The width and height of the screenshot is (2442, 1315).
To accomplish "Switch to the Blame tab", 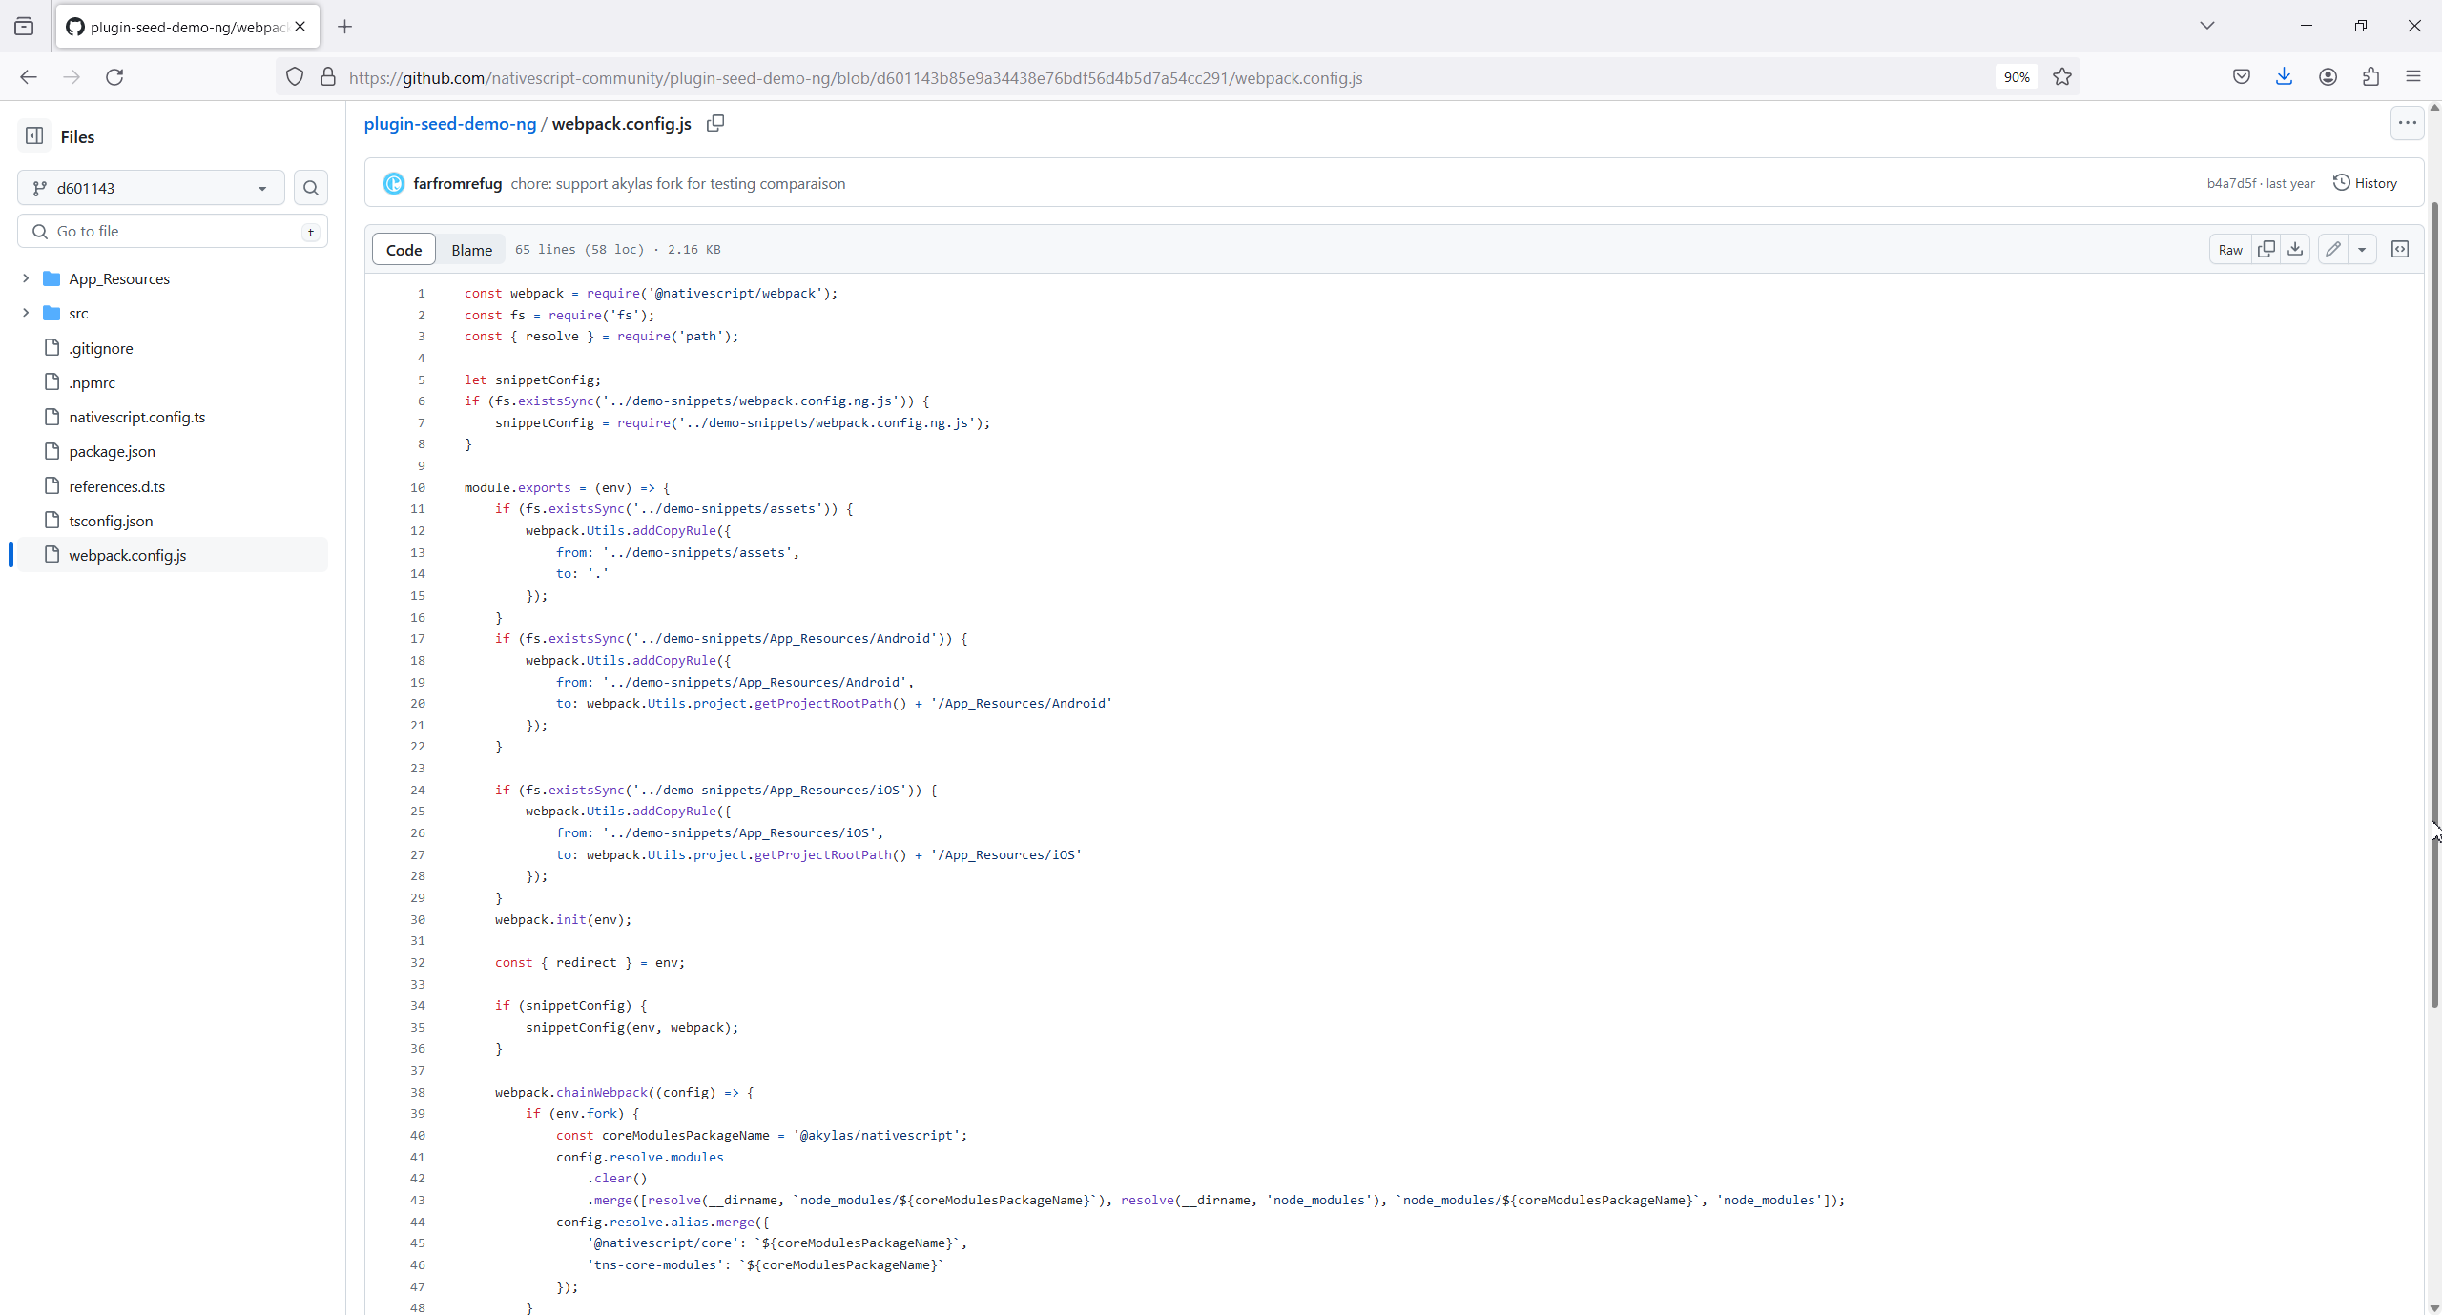I will tap(471, 249).
